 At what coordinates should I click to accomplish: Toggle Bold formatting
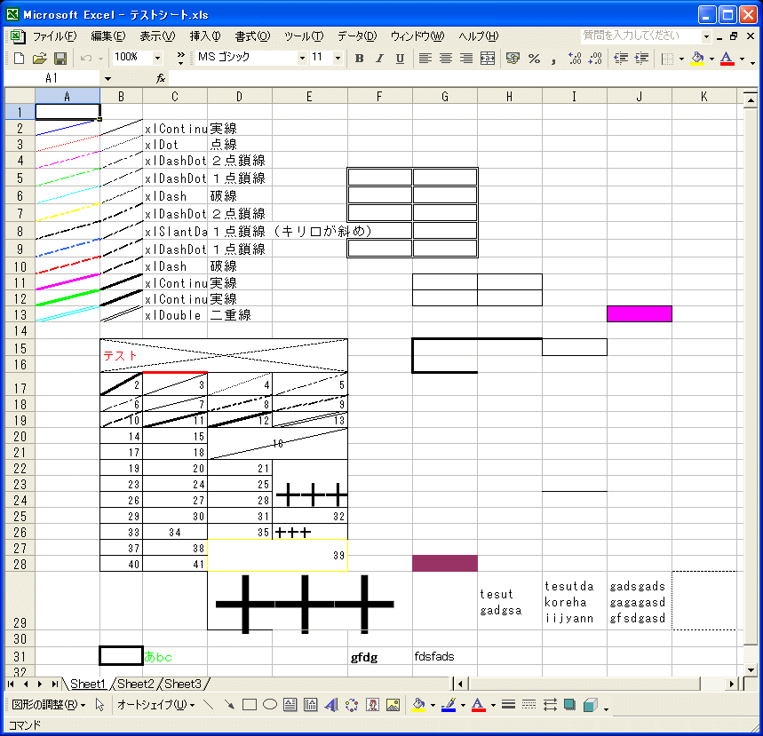[x=359, y=58]
